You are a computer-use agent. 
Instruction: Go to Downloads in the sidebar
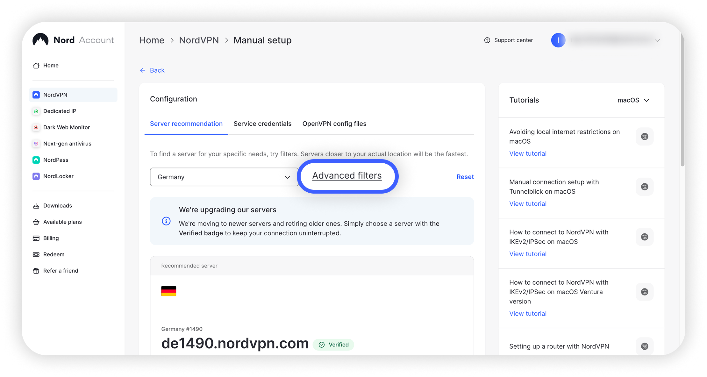point(52,206)
